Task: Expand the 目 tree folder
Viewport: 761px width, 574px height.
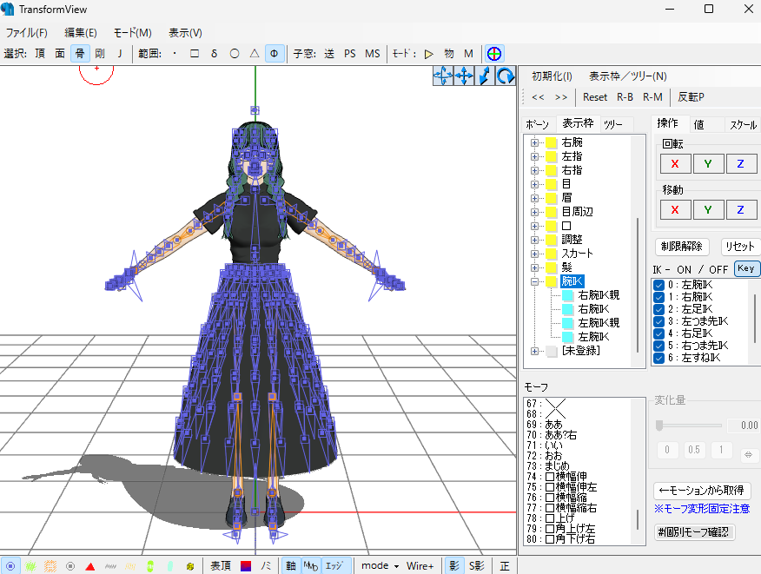Action: 534,184
